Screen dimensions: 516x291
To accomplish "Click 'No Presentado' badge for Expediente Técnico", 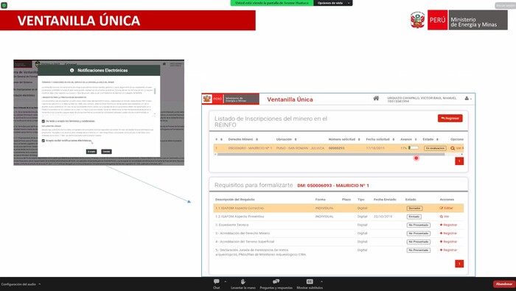I will [418, 225].
